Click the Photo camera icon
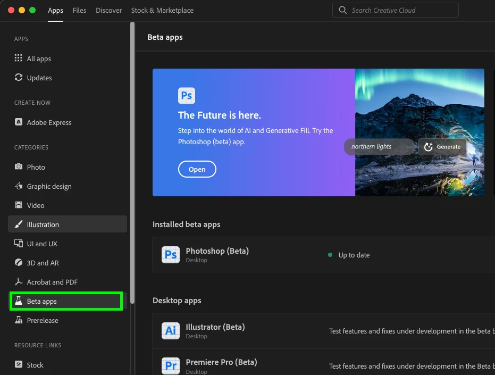495x375 pixels. (x=18, y=166)
